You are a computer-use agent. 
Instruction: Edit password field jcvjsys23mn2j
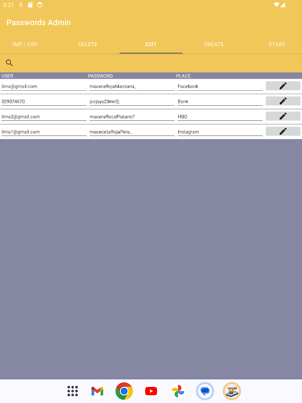(132, 102)
